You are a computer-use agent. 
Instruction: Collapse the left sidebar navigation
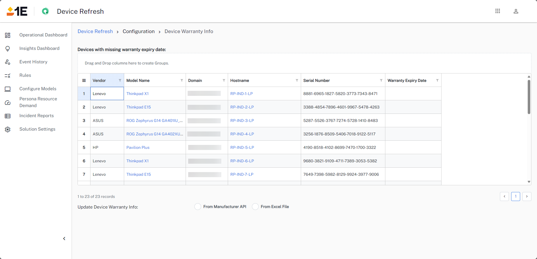pos(64,239)
